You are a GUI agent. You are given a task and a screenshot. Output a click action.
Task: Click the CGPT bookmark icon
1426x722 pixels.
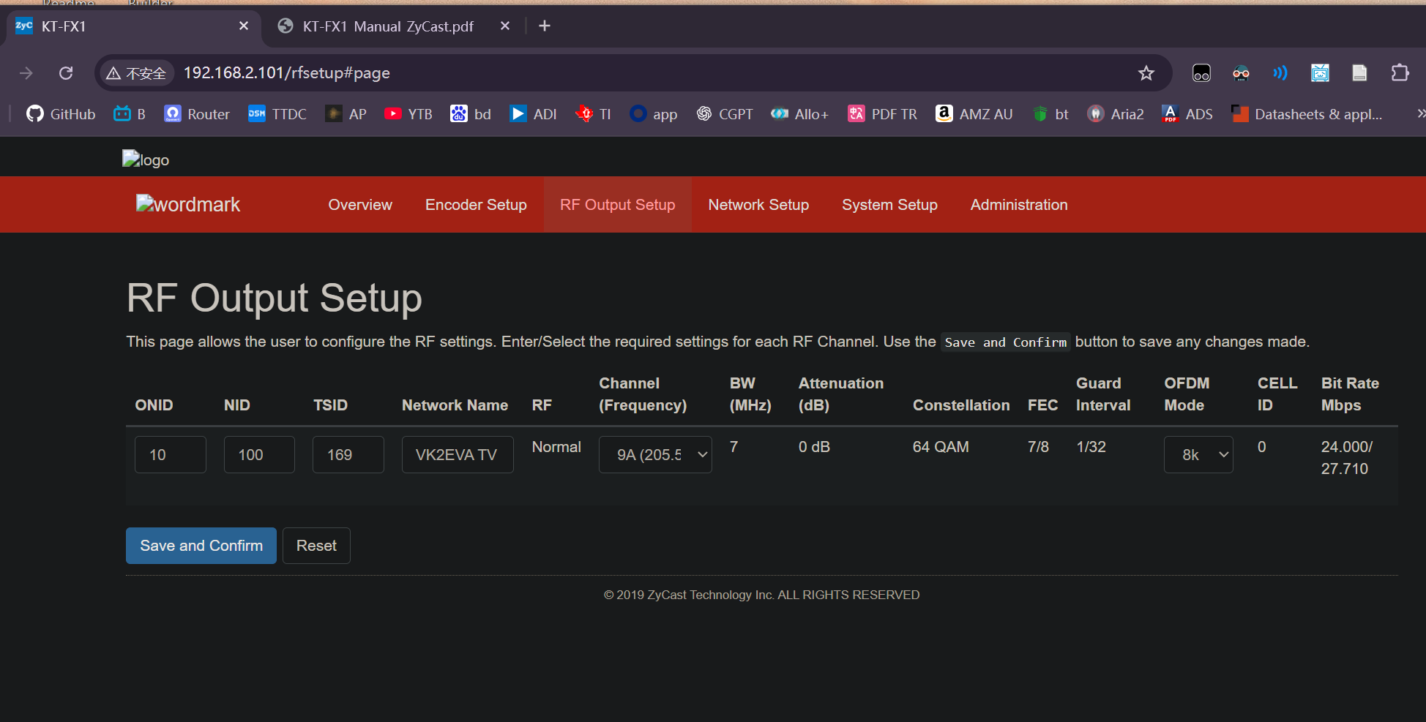click(x=704, y=114)
